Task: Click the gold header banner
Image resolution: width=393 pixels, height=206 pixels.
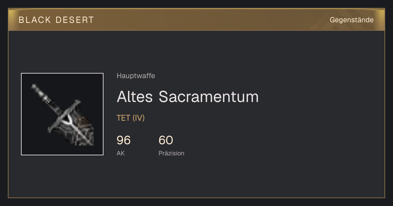Action: click(196, 20)
